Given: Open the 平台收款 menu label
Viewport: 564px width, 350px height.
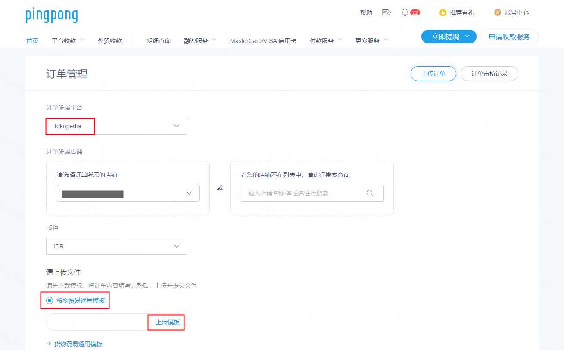Looking at the screenshot, I should pyautogui.click(x=64, y=41).
